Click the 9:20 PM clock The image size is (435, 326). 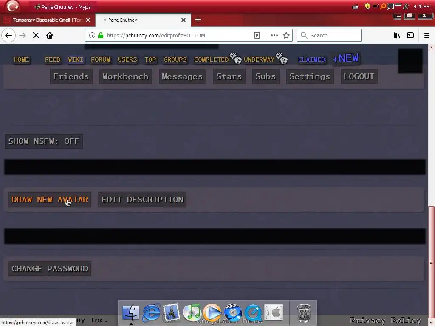click(x=421, y=6)
